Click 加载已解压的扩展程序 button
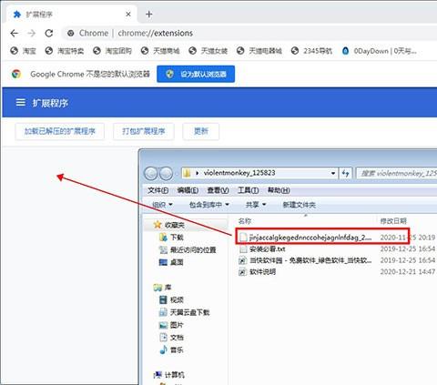This screenshot has width=437, height=385. pyautogui.click(x=60, y=131)
